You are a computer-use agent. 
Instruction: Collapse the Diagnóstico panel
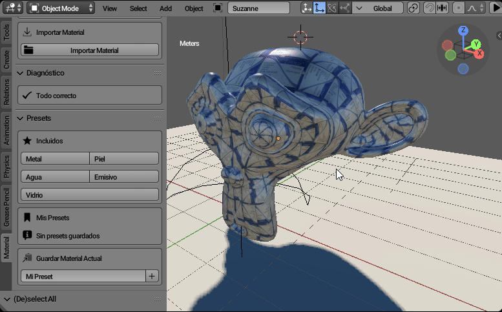(21, 73)
